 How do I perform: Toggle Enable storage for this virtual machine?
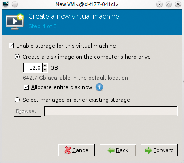[11, 46]
